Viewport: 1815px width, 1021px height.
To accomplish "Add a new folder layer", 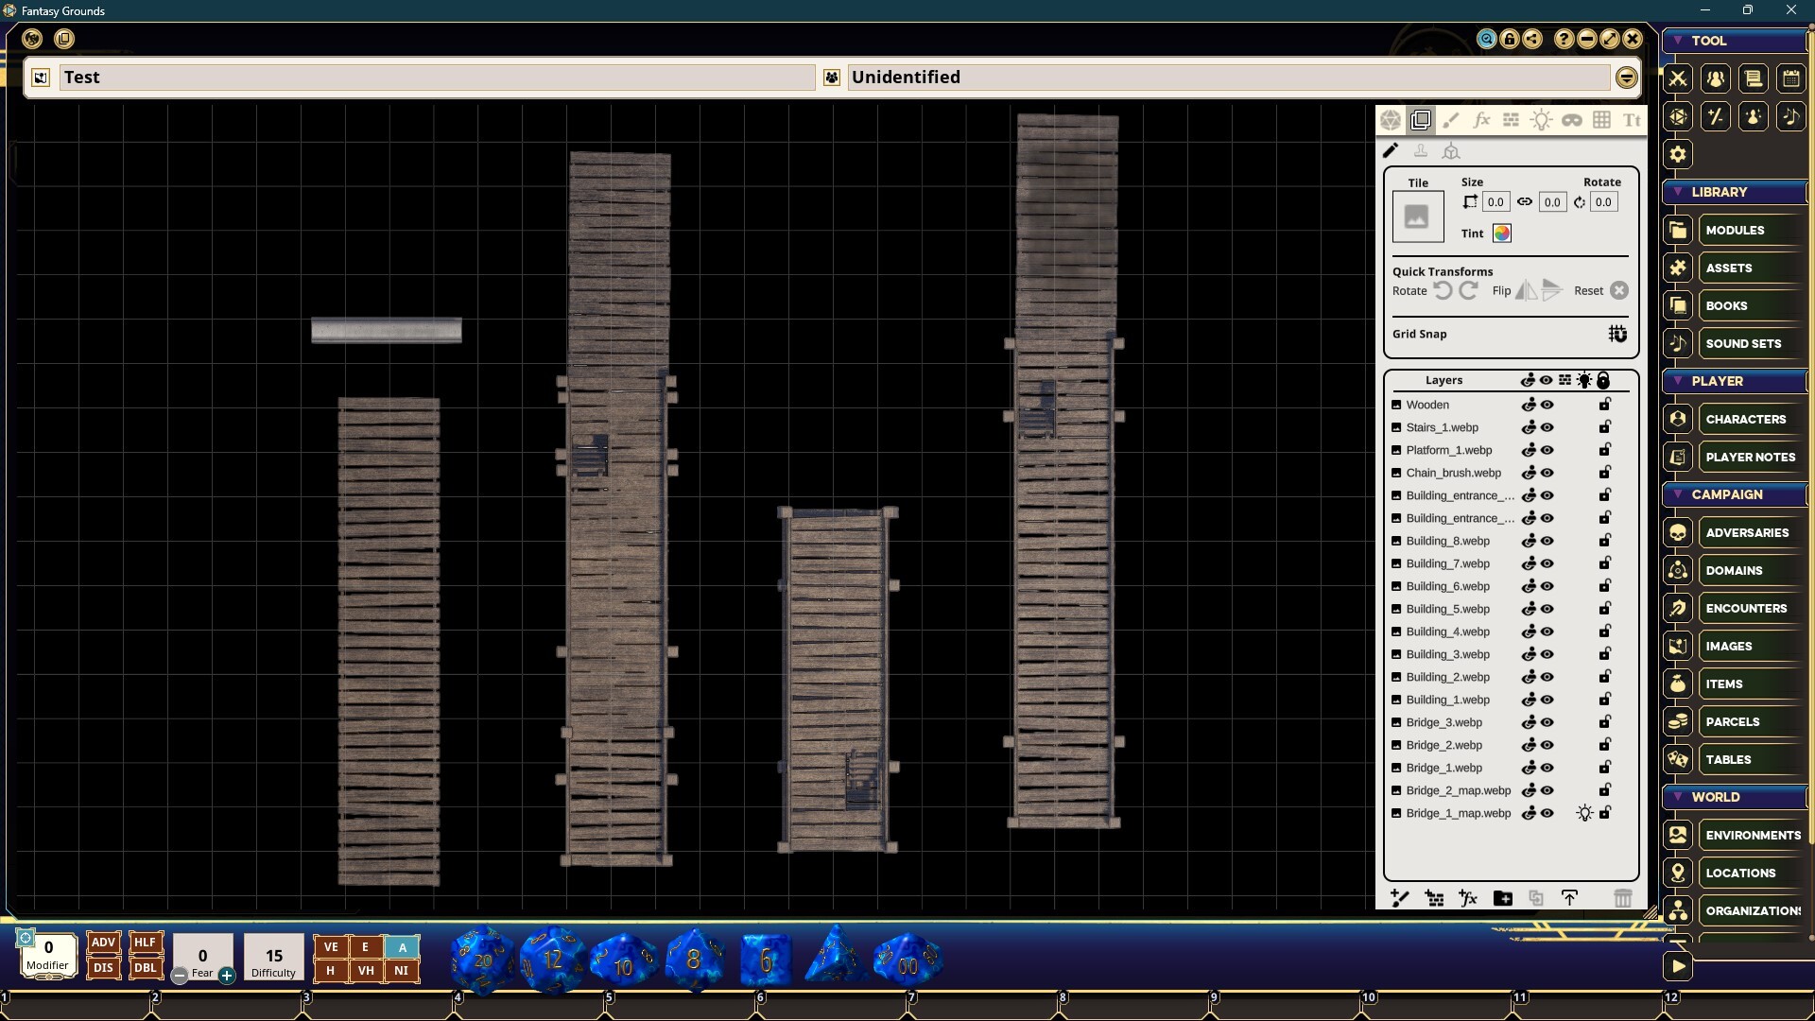I will 1502,898.
